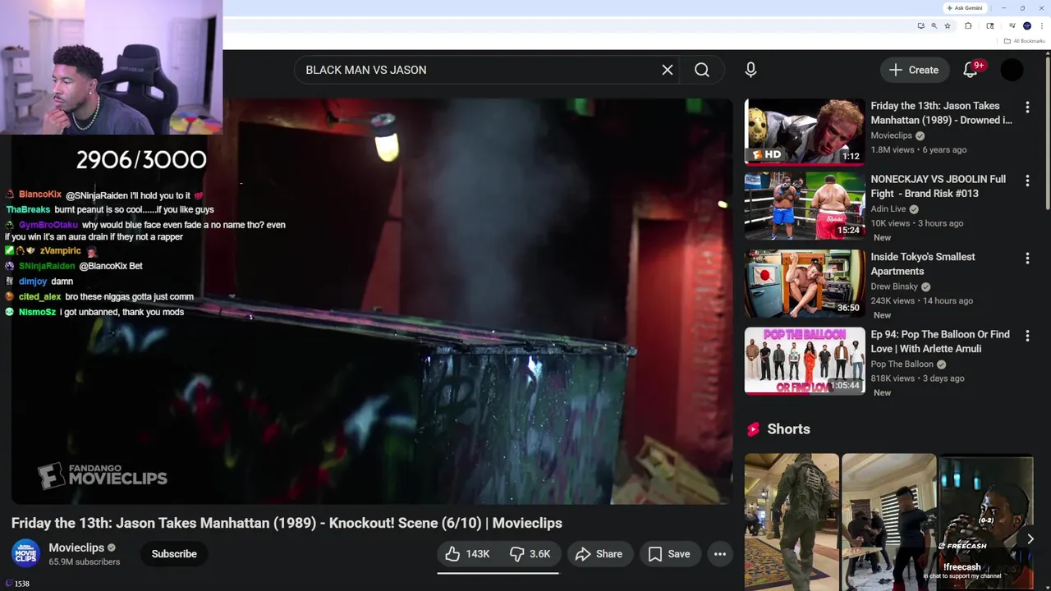Play Jason Takes Manhattan Drowned thumbnail
The height and width of the screenshot is (591, 1051).
[x=805, y=132]
